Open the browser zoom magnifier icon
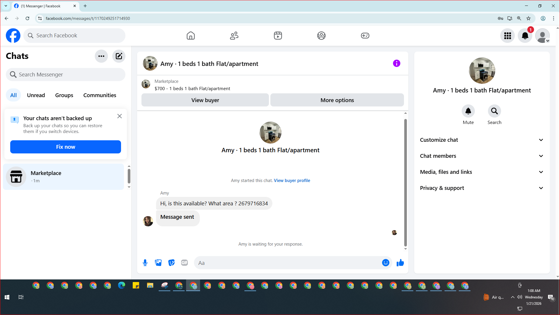Image resolution: width=560 pixels, height=315 pixels. [519, 18]
